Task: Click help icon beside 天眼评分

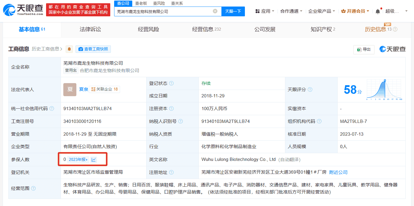Action: [x=310, y=90]
